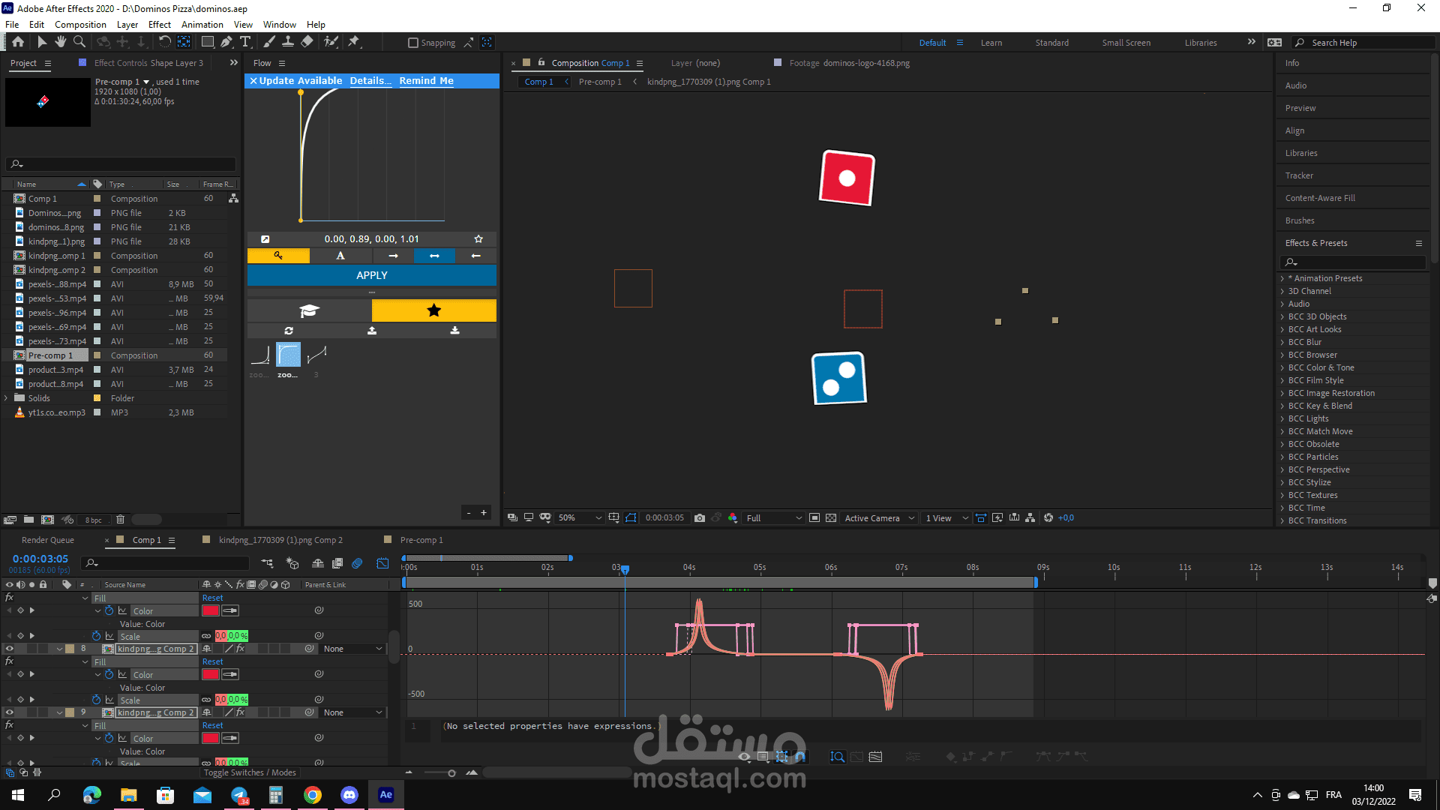Select the Puppet Pin tool
Screen dimensions: 1440x810
point(354,42)
